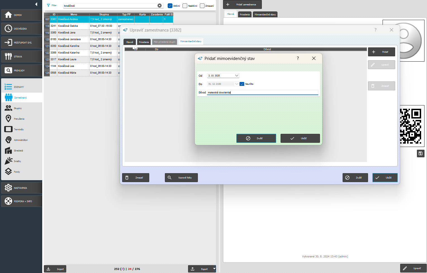Click the save disk icon under QR code
This screenshot has width=427, height=273.
421,153
